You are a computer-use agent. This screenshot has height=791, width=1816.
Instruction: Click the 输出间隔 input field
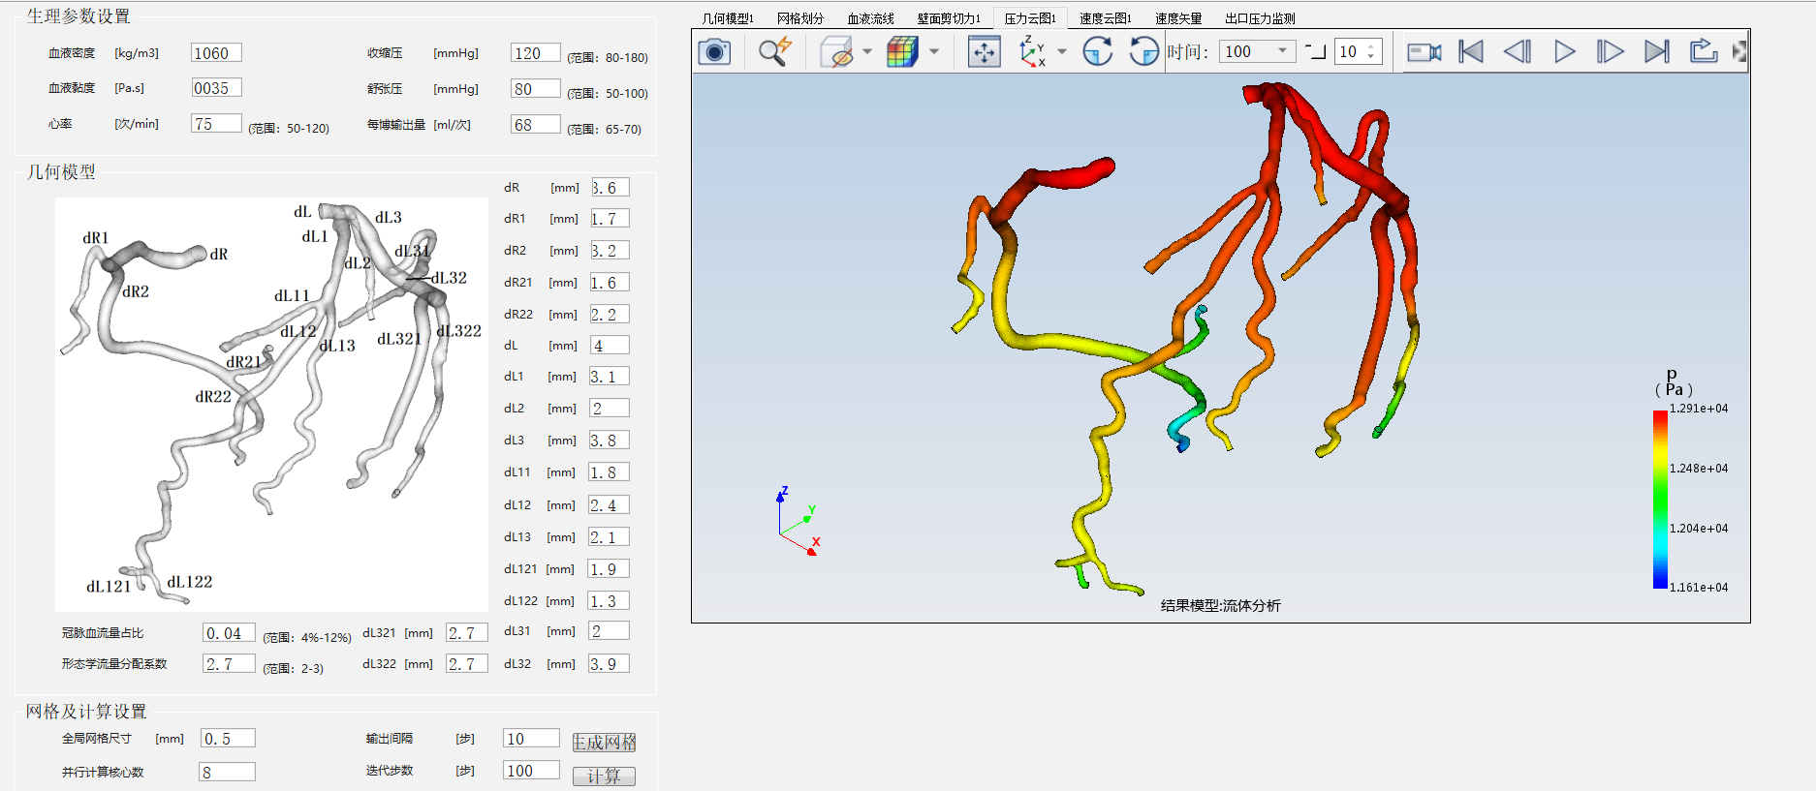pos(531,739)
